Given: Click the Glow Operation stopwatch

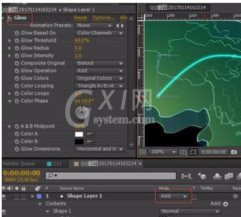Looking at the screenshot, I should (x=17, y=71).
